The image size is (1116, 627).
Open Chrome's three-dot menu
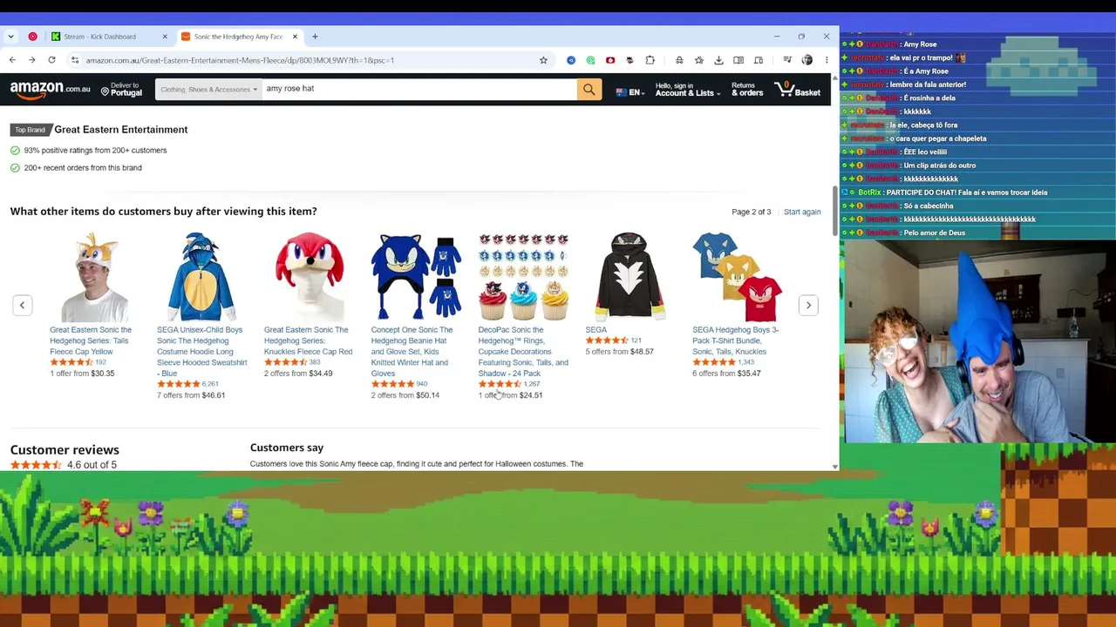pyautogui.click(x=827, y=60)
